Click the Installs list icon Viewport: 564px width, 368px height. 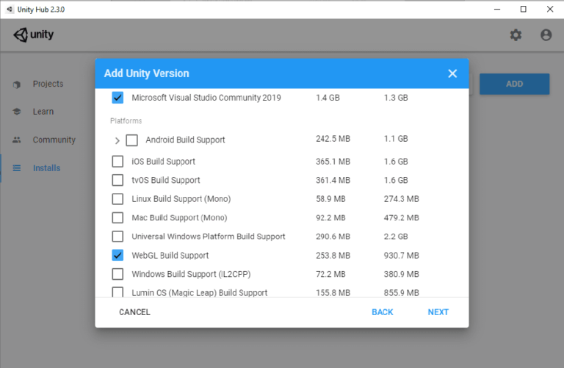click(17, 168)
